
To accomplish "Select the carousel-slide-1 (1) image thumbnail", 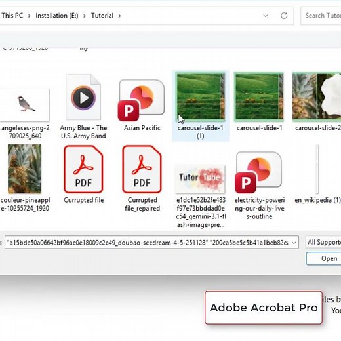I will (201, 97).
